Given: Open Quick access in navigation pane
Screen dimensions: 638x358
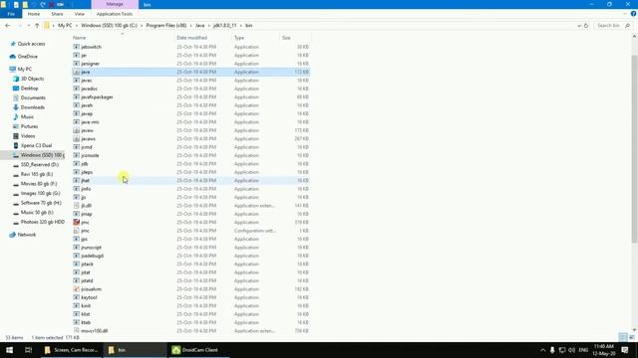Looking at the screenshot, I should (31, 44).
